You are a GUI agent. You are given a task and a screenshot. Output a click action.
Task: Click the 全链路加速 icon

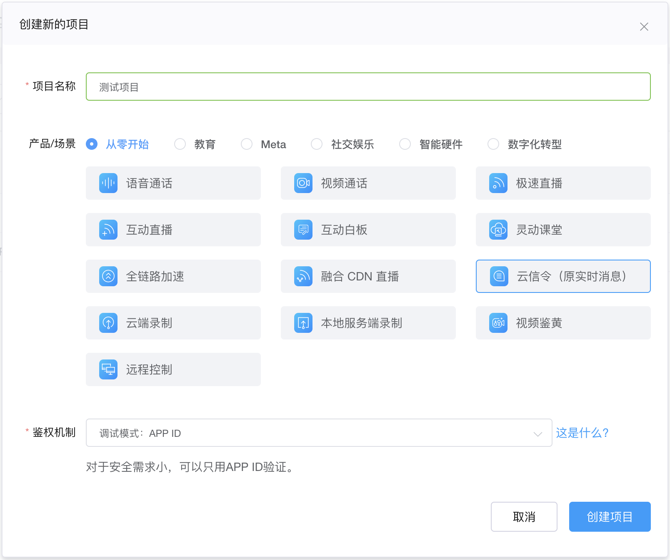pos(108,276)
